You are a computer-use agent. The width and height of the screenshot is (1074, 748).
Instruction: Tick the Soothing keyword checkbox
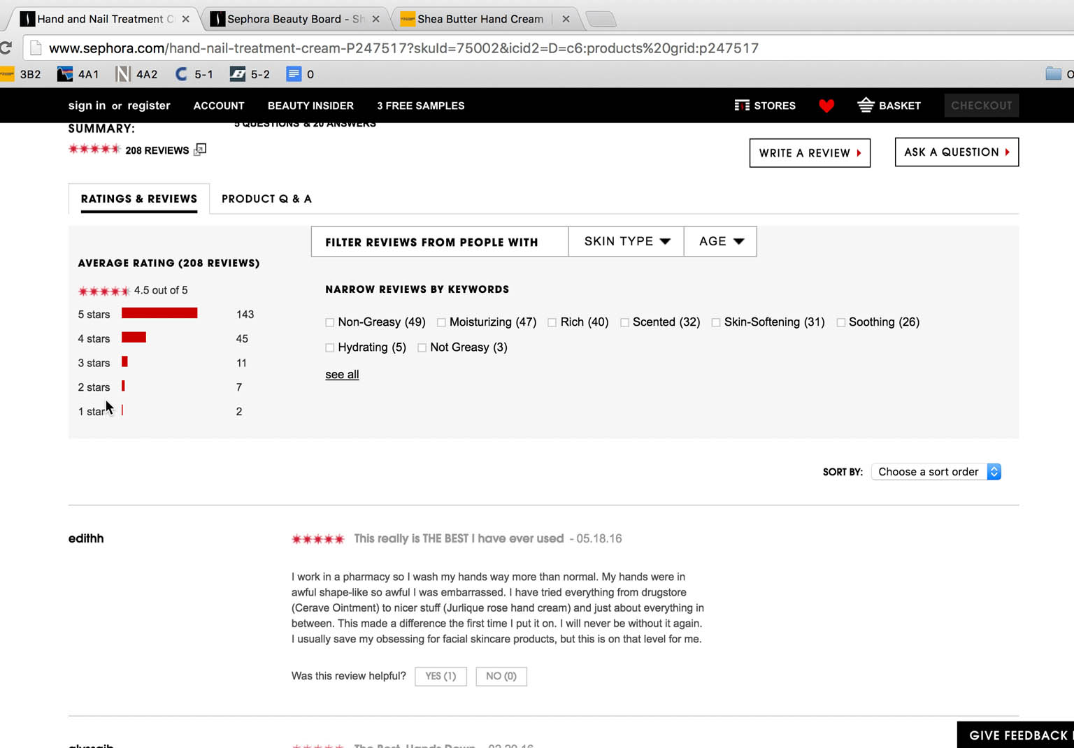tap(841, 322)
